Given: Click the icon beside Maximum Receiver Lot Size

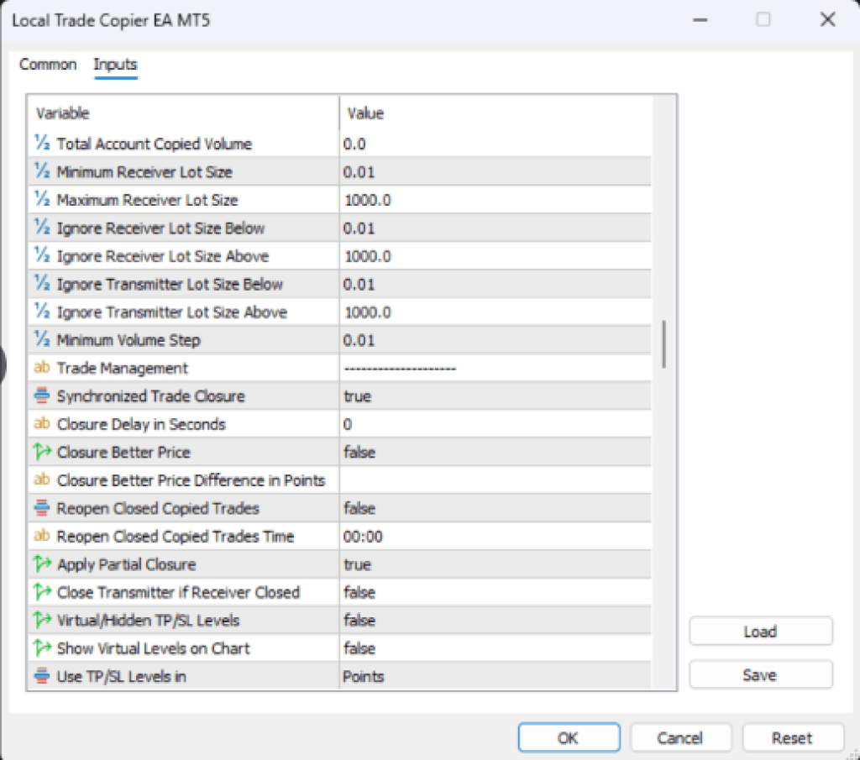Looking at the screenshot, I should click(x=42, y=199).
